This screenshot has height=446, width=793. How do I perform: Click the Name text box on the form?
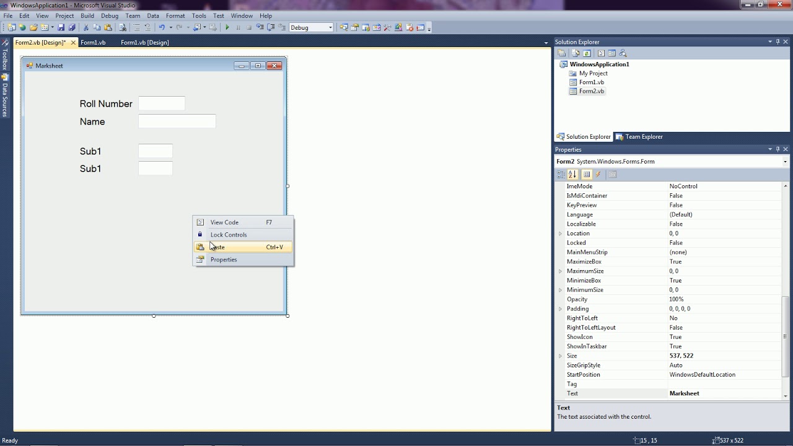coord(177,121)
